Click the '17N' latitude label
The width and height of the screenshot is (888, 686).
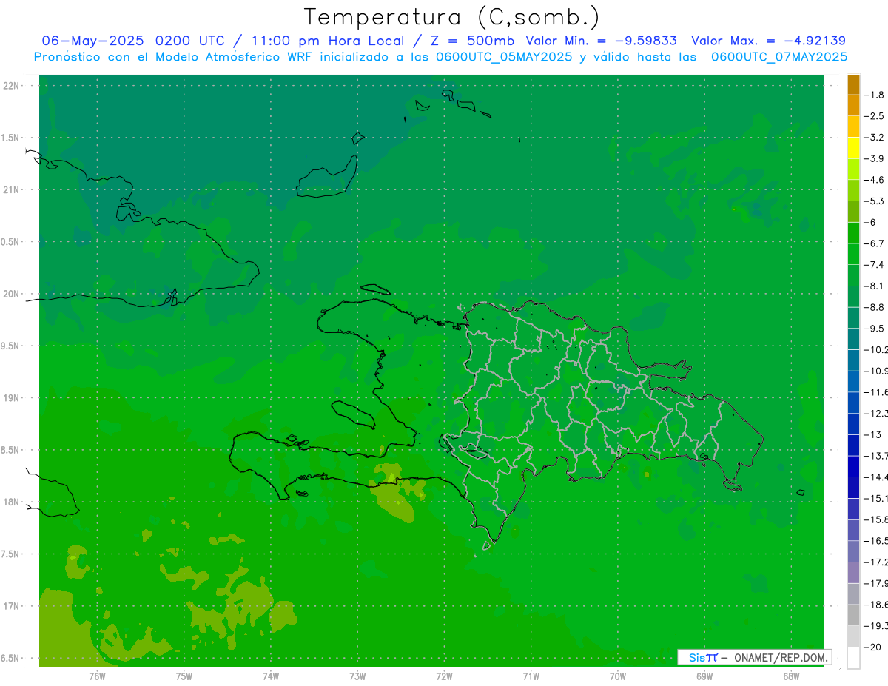pos(12,606)
